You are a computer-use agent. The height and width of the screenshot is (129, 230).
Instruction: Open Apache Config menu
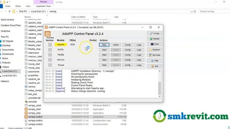(x=128, y=45)
